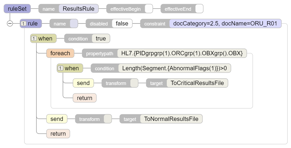Select the inner when node inside foreach

[x=70, y=68]
